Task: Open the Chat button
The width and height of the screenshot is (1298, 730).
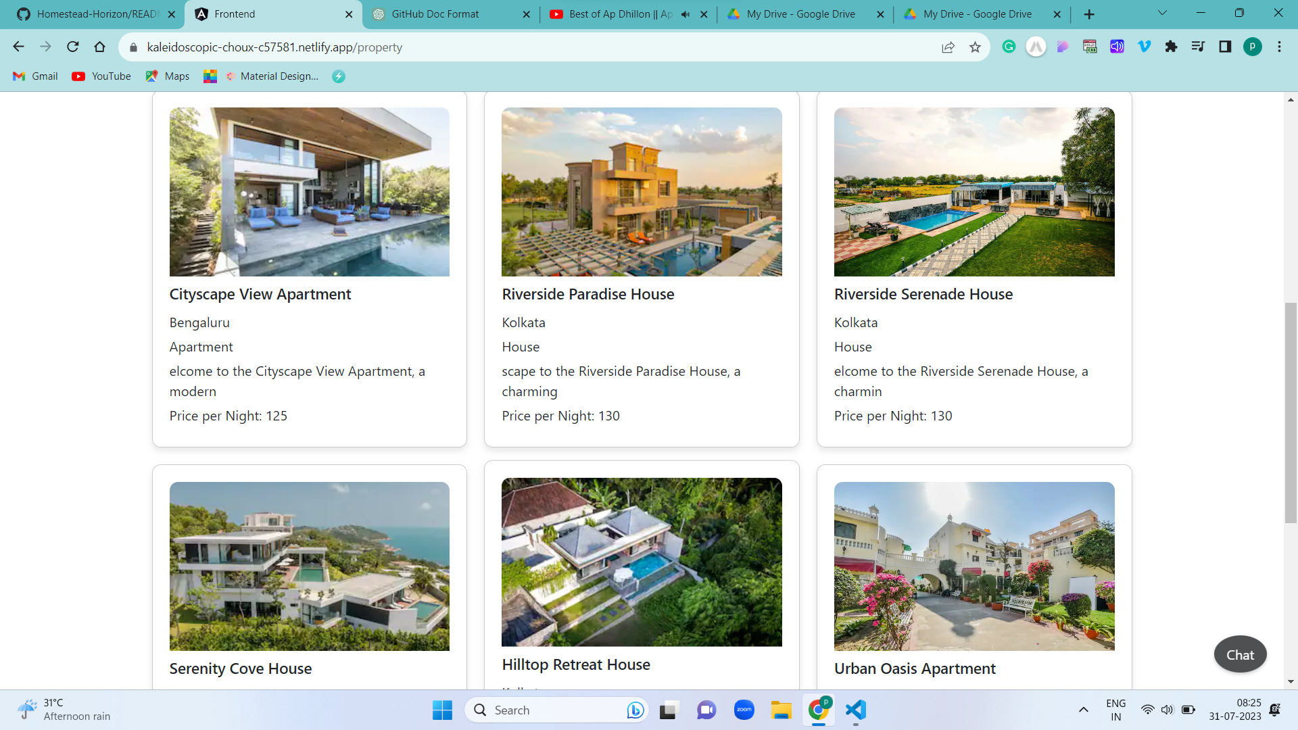Action: click(x=1239, y=654)
